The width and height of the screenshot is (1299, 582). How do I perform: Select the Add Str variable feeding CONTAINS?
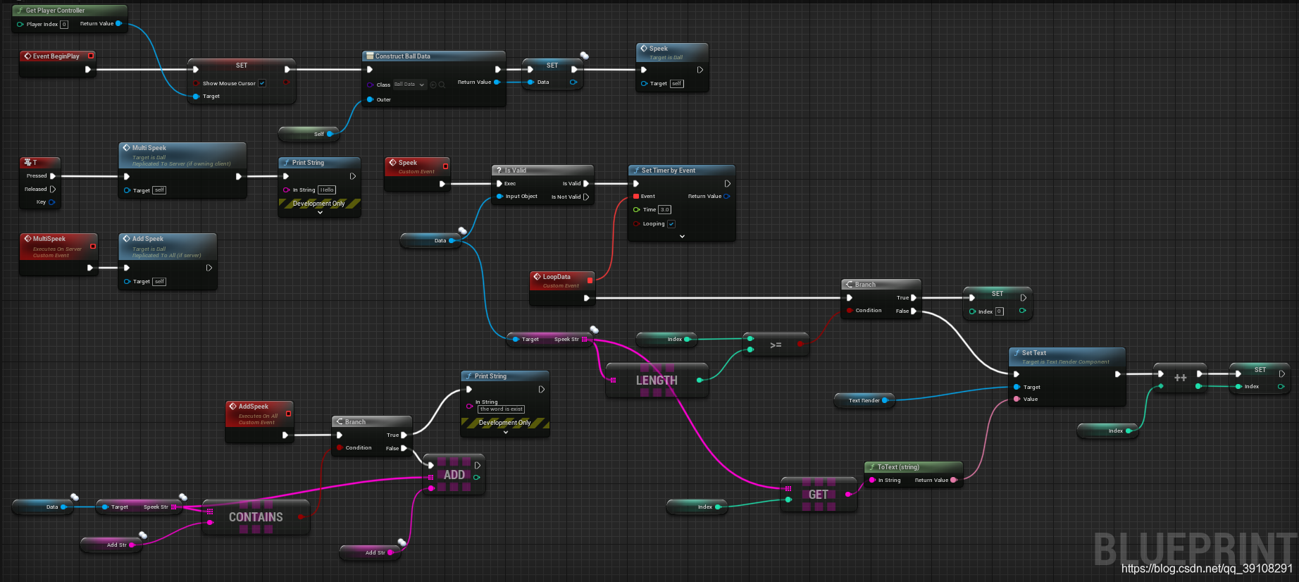(111, 545)
